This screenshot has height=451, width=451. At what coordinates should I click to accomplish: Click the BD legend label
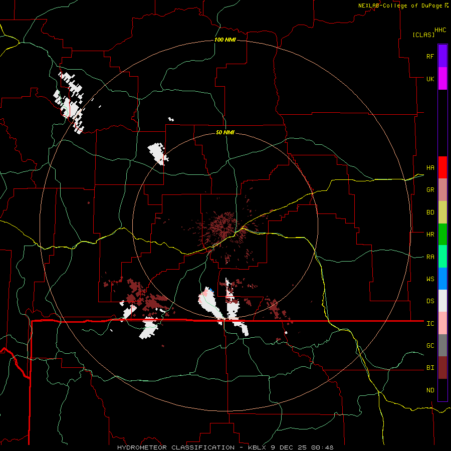pos(430,212)
